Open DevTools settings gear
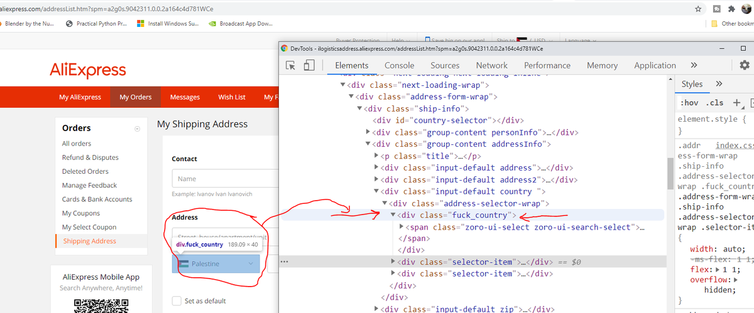 click(745, 65)
